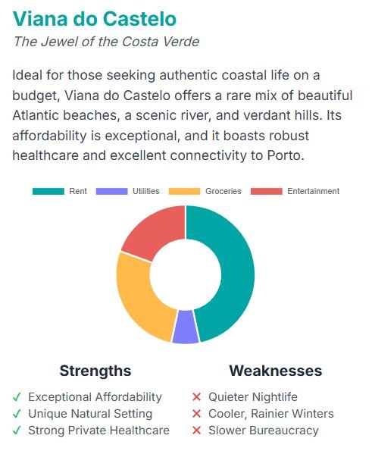Click the red X beside Quieter Nightlife
The height and width of the screenshot is (451, 372).
[x=196, y=397]
